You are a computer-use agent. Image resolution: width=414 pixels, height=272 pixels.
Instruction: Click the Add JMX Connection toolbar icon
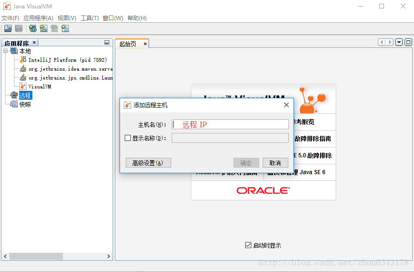[x=44, y=29]
